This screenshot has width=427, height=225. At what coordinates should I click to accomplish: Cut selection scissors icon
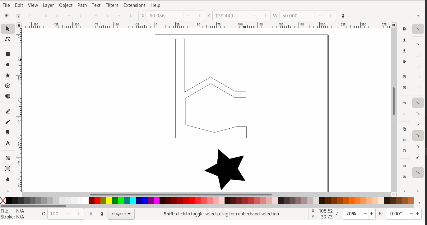click(404, 140)
